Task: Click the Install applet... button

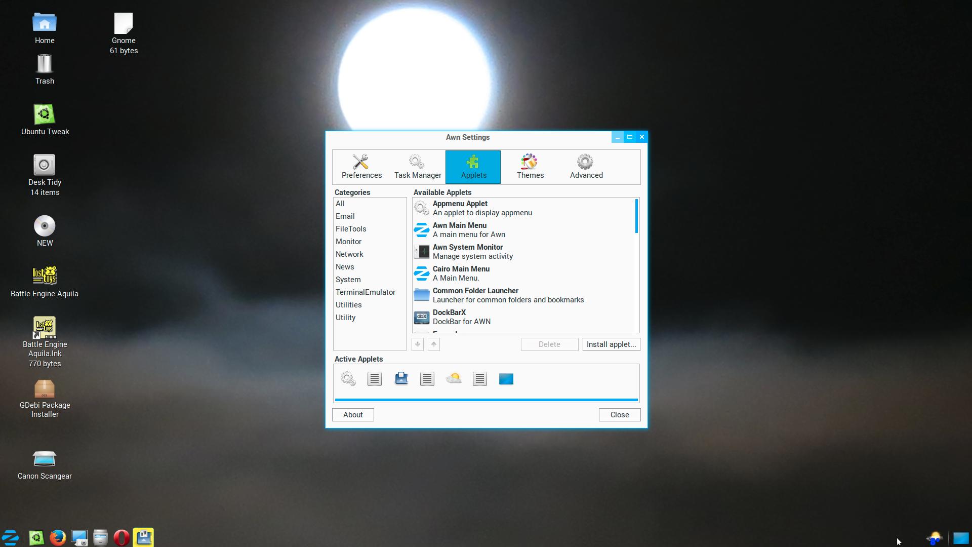Action: pos(611,344)
